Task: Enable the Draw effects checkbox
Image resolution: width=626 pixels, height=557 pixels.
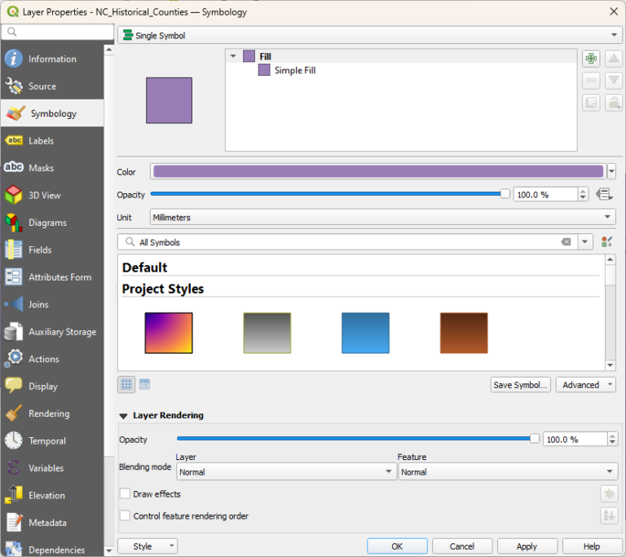Action: [125, 493]
